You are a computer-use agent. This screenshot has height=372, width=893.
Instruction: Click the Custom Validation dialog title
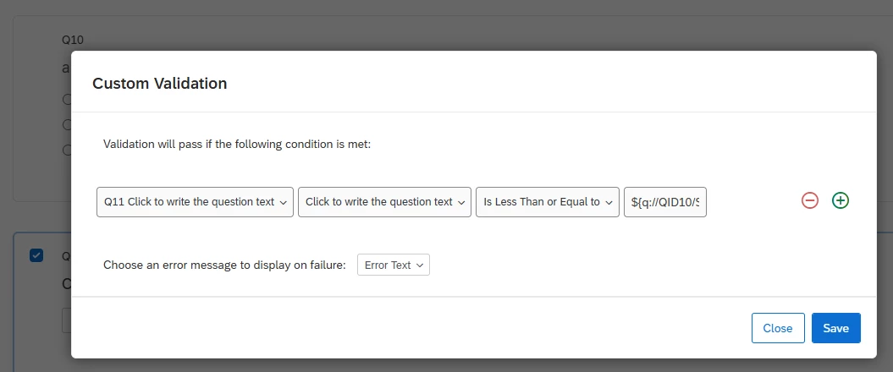coord(159,83)
